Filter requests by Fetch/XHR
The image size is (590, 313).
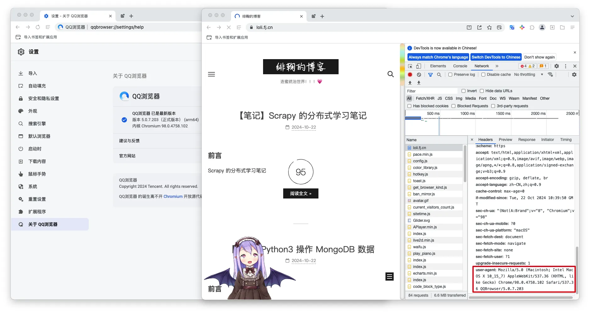(x=425, y=98)
